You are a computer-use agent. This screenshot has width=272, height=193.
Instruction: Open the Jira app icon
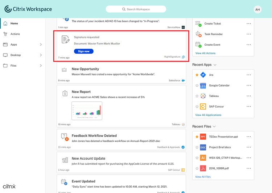[203, 75]
